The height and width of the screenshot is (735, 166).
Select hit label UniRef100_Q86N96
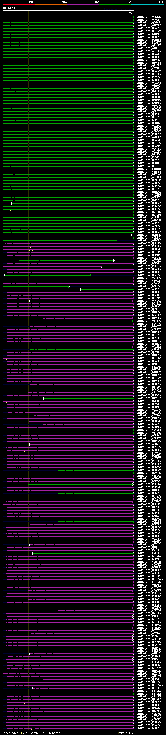click(149, 22)
